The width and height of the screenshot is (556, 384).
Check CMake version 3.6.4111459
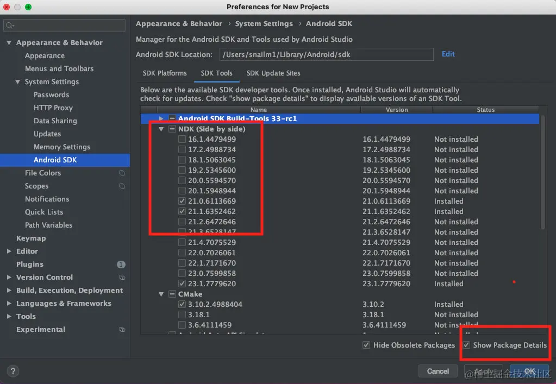[182, 325]
